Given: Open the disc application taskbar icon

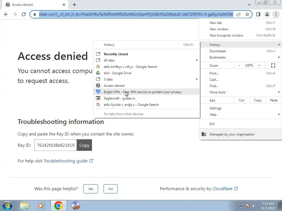Looking at the screenshot, I should click(x=75, y=206).
